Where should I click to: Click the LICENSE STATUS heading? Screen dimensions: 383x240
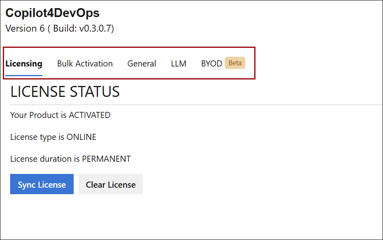(65, 92)
